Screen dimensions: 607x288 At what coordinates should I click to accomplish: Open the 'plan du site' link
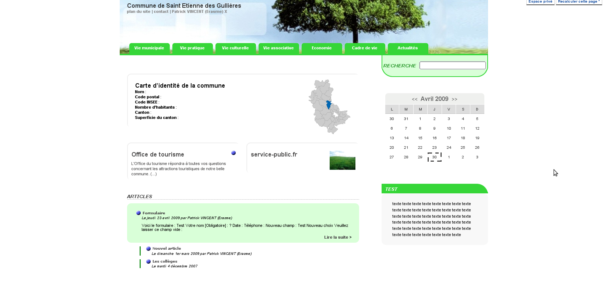click(x=138, y=11)
